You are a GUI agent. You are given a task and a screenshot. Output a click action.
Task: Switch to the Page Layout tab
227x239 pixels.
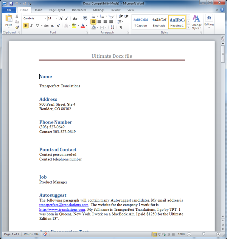tap(57, 10)
